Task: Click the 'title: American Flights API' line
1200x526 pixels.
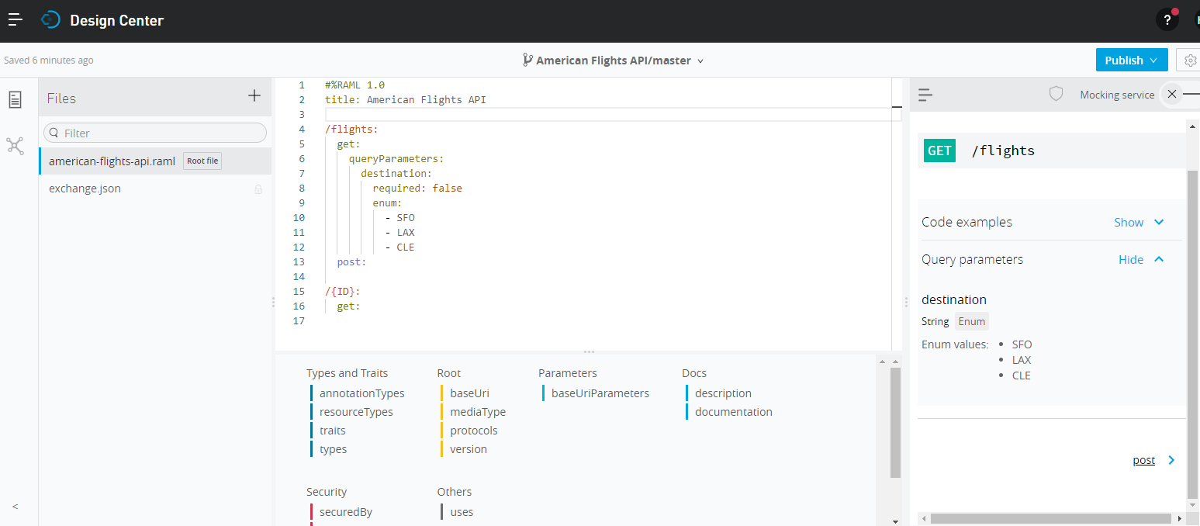Action: coord(406,100)
